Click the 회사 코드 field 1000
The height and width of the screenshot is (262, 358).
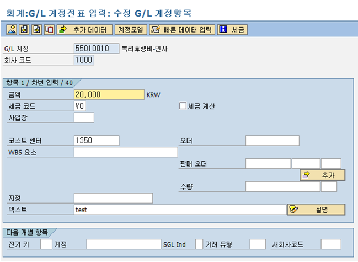pyautogui.click(x=84, y=60)
